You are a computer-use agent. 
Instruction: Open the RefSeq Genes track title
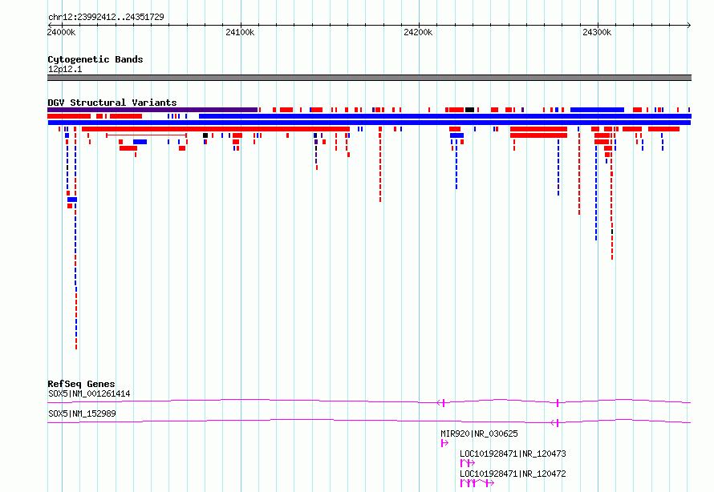point(81,384)
